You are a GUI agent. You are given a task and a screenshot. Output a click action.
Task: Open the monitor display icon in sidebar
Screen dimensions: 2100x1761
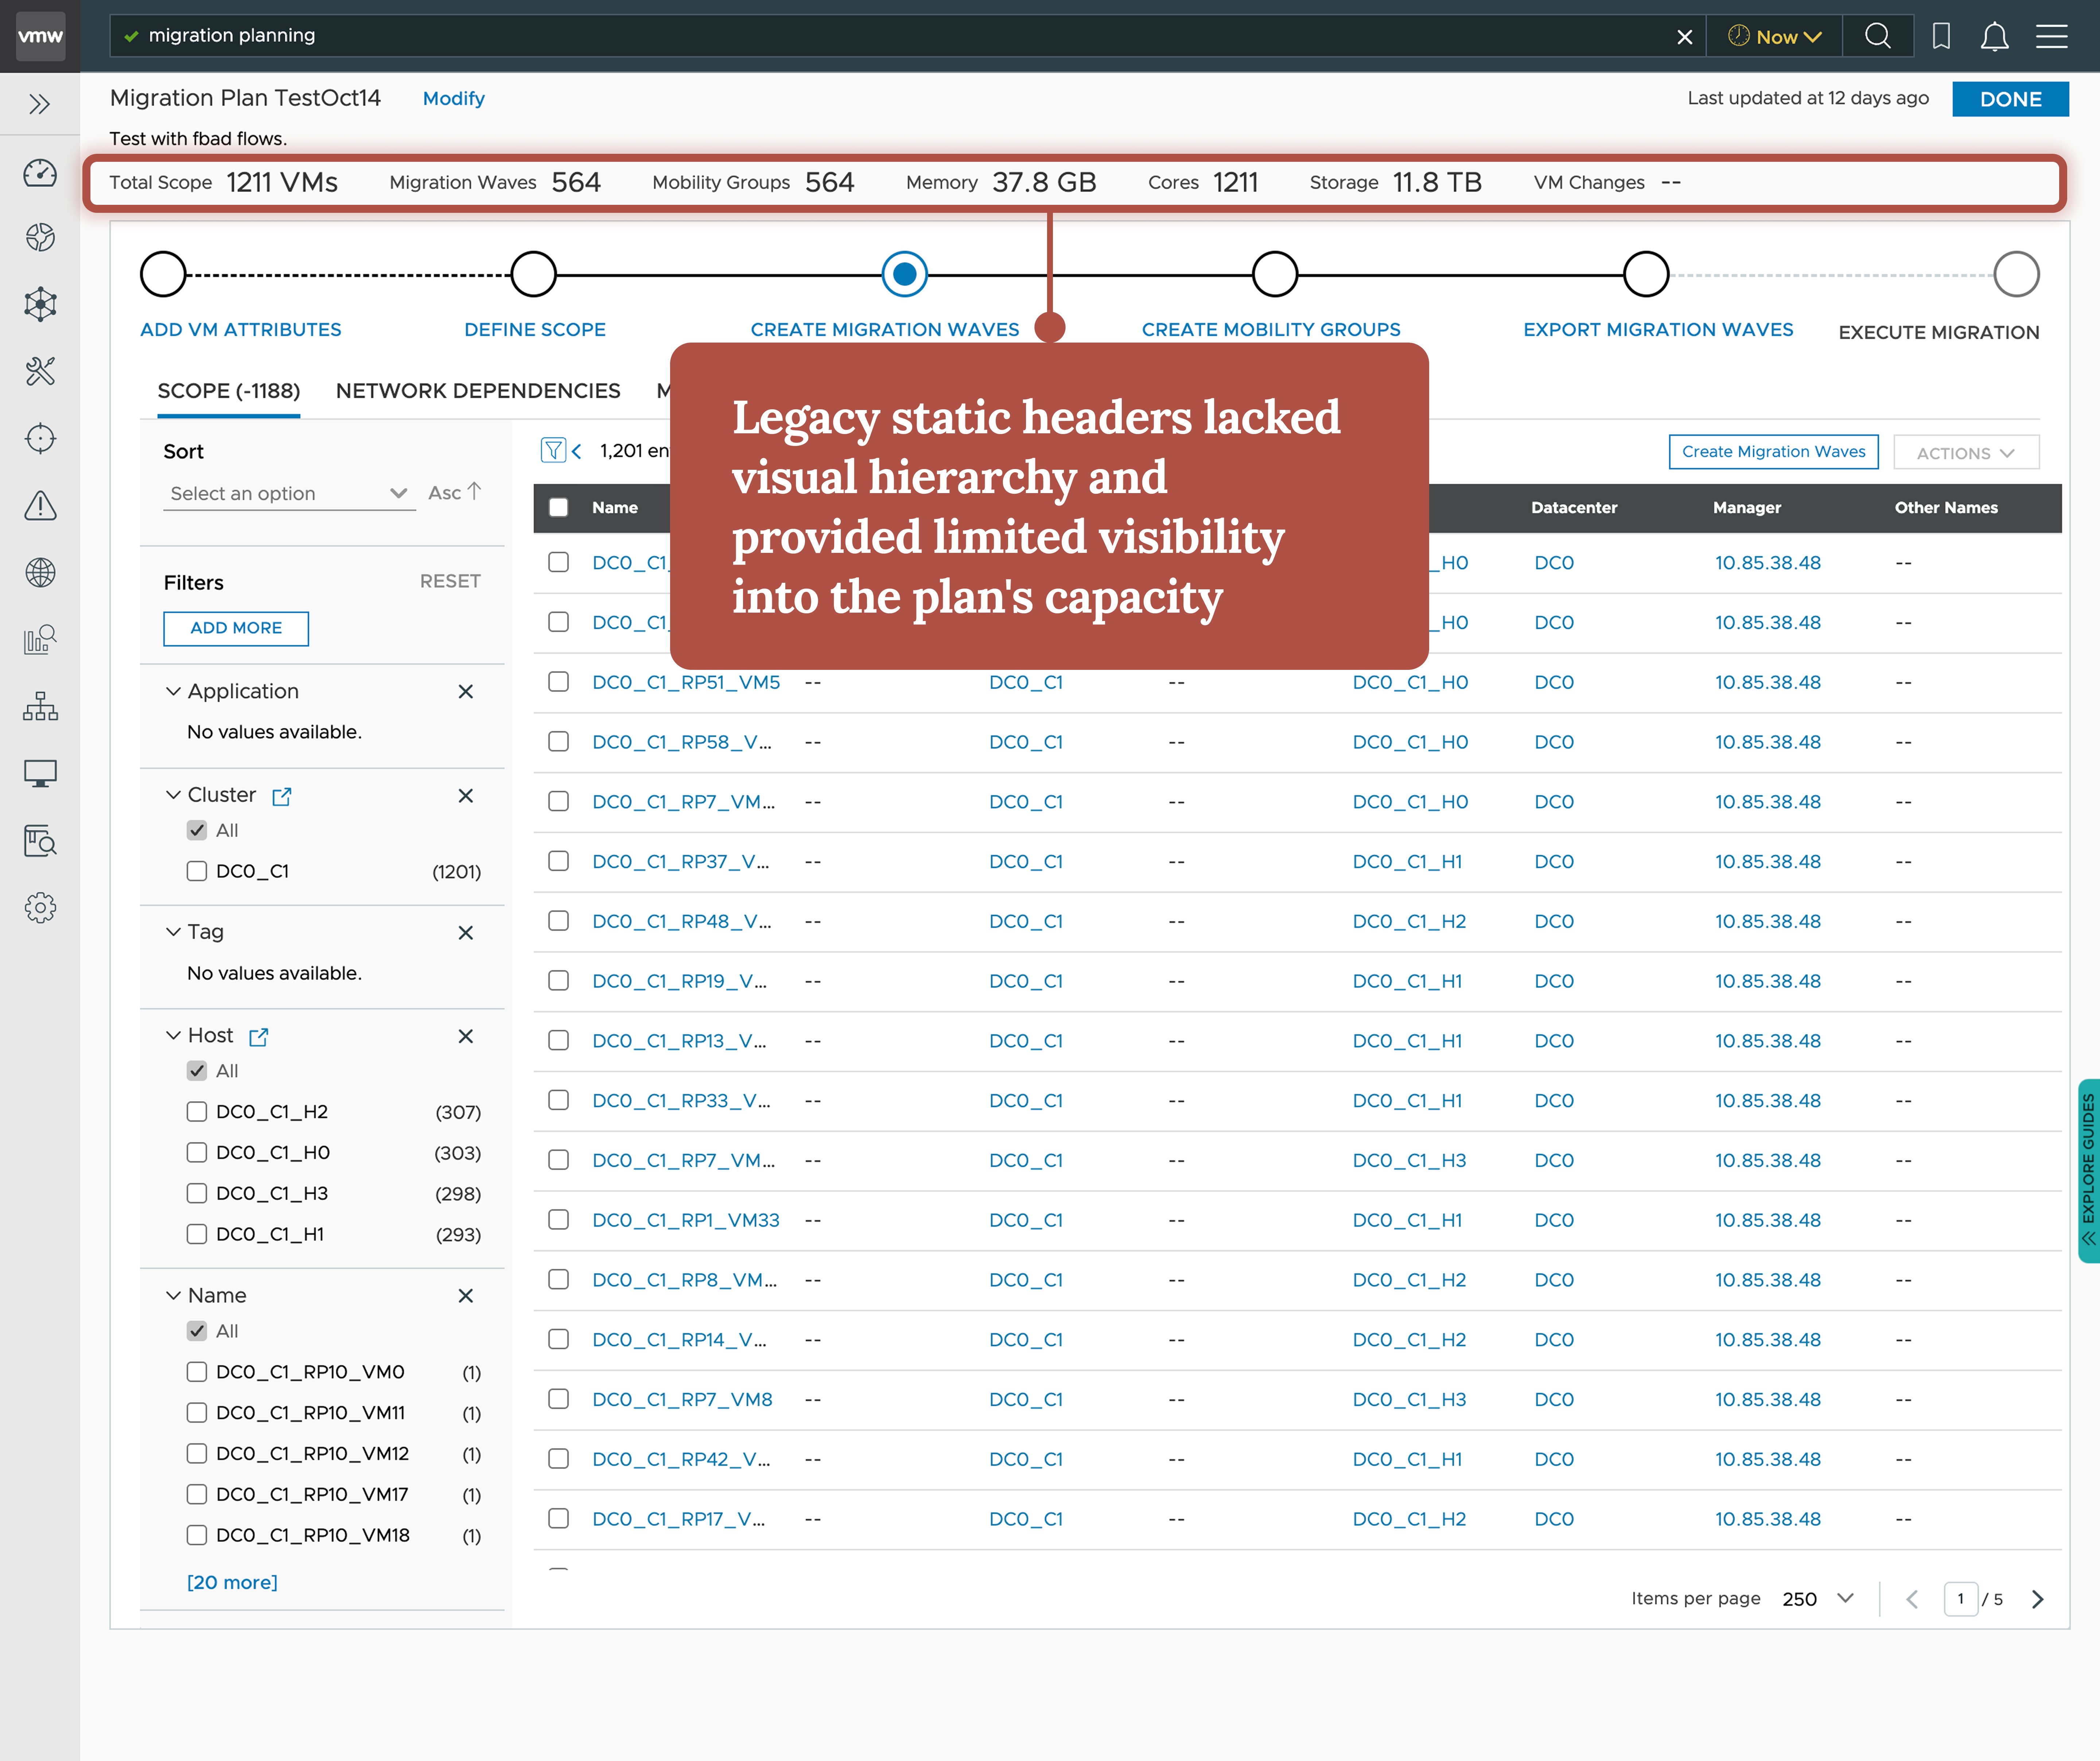pyautogui.click(x=40, y=774)
